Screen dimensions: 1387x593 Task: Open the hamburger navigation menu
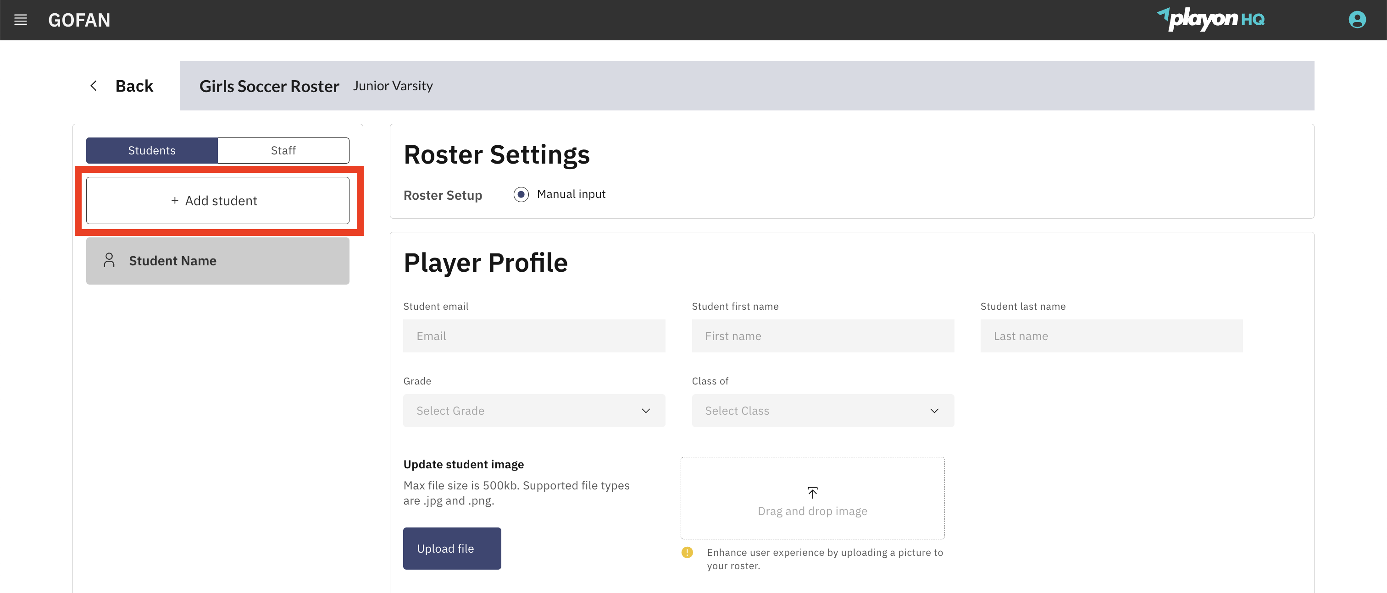pos(21,20)
